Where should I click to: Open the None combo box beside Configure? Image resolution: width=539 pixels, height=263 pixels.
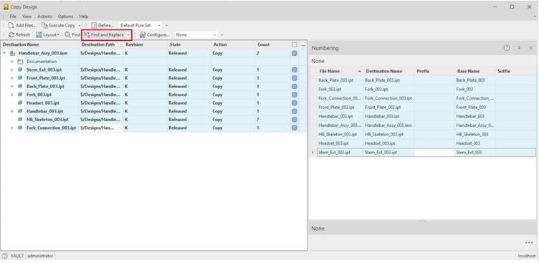196,34
